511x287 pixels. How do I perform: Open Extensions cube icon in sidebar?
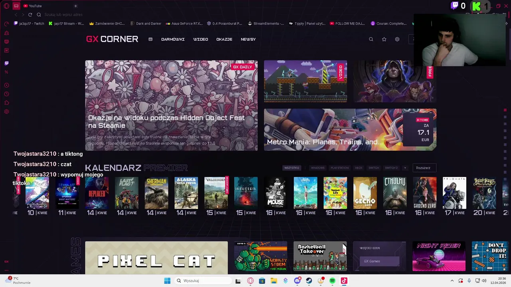[x=6, y=103]
